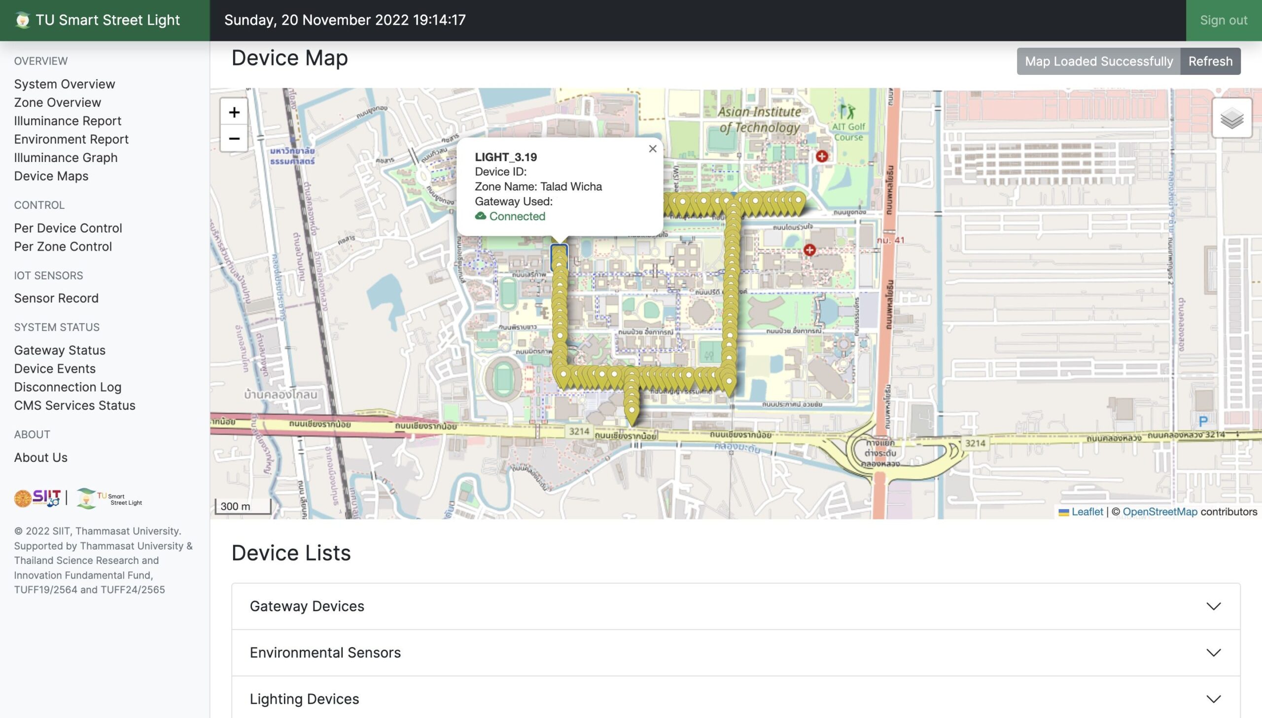Click the TU Smart Street Light logo
This screenshot has width=1262, height=718.
tap(23, 20)
